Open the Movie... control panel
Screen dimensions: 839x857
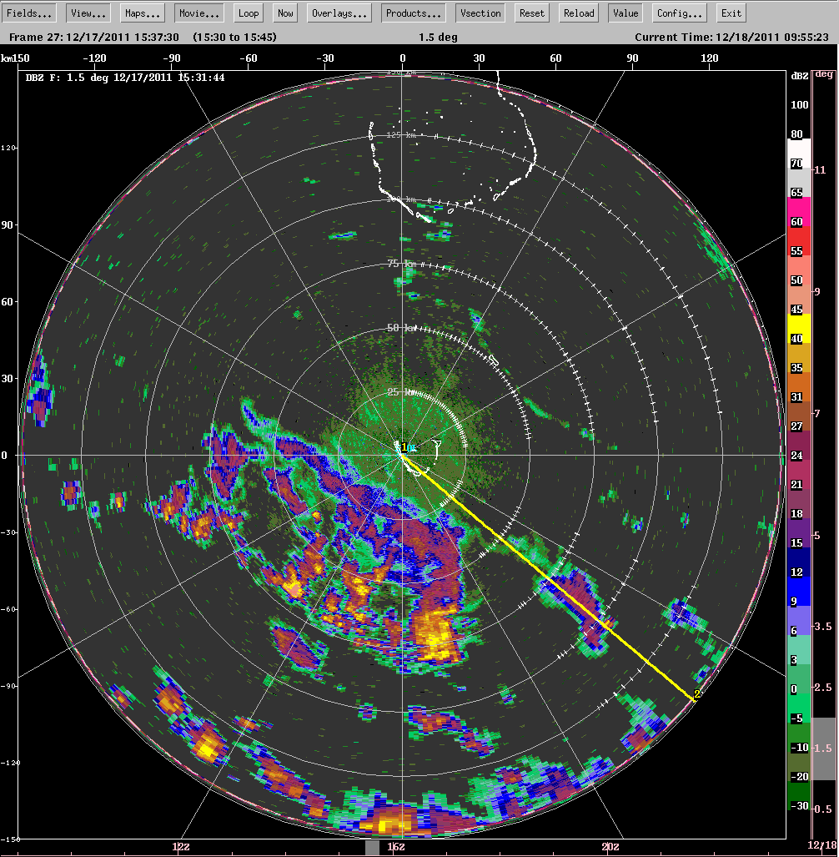click(199, 13)
